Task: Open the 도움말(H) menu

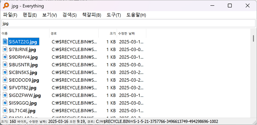Action: tap(136, 15)
